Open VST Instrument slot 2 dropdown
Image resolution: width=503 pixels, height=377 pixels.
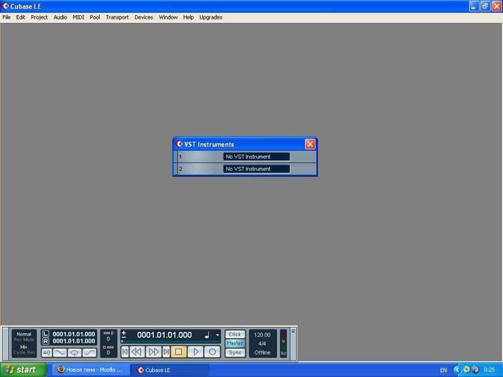click(257, 168)
